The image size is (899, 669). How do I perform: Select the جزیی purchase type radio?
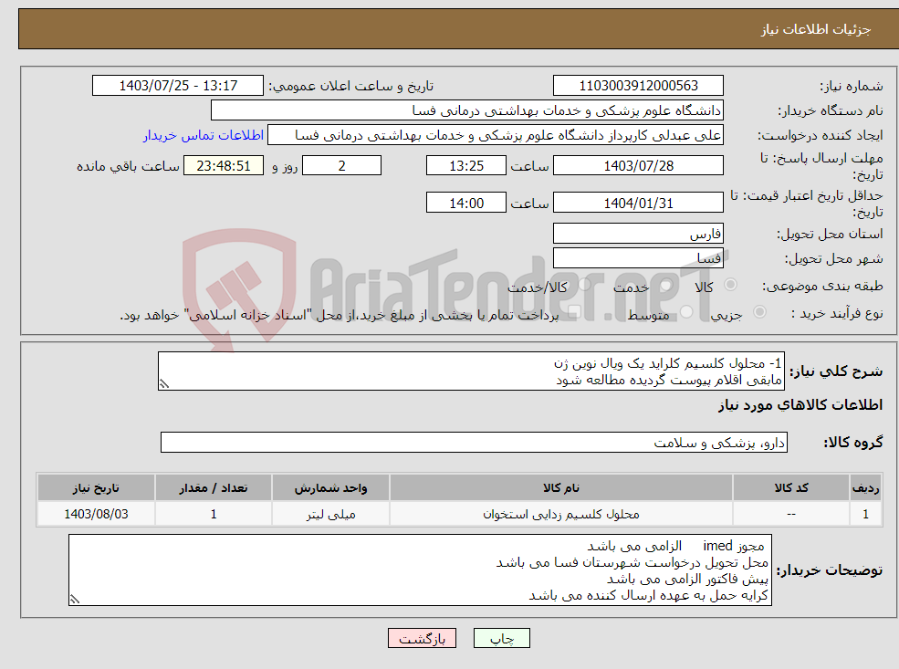(x=759, y=312)
